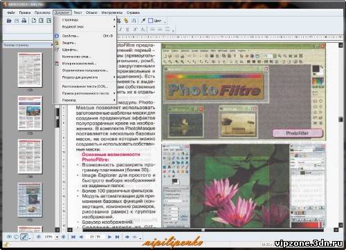Open the 'Просмотр' menu
Screen dimensions: 346x250
(42, 12)
